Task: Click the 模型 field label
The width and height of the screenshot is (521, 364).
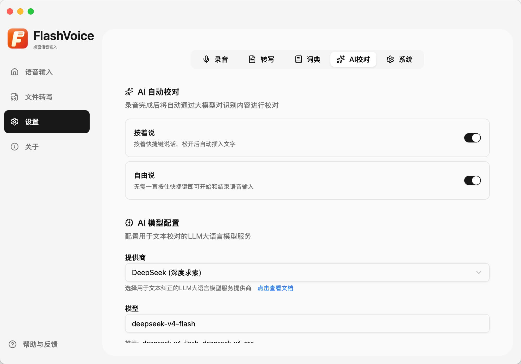Action: [x=132, y=309]
